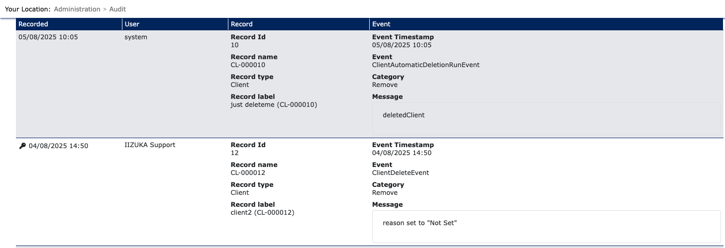Screen dimensions: 725x248
Task: Click the label client2 (CL-000012)
Action: 263,213
